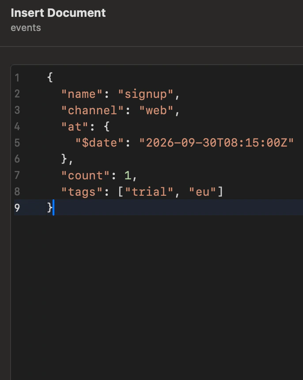Click the "signup" string value

(146, 94)
